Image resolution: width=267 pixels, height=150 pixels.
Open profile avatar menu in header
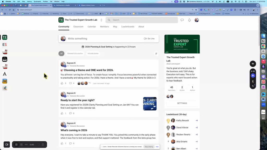[x=197, y=20]
